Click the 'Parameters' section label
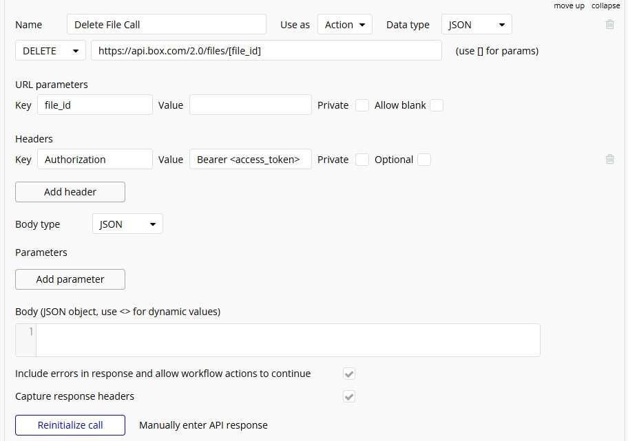 point(41,252)
